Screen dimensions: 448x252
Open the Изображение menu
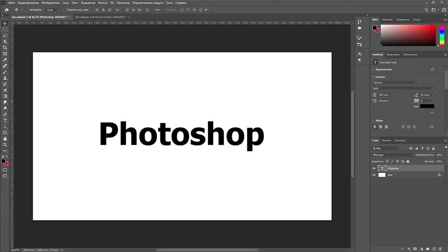click(51, 3)
